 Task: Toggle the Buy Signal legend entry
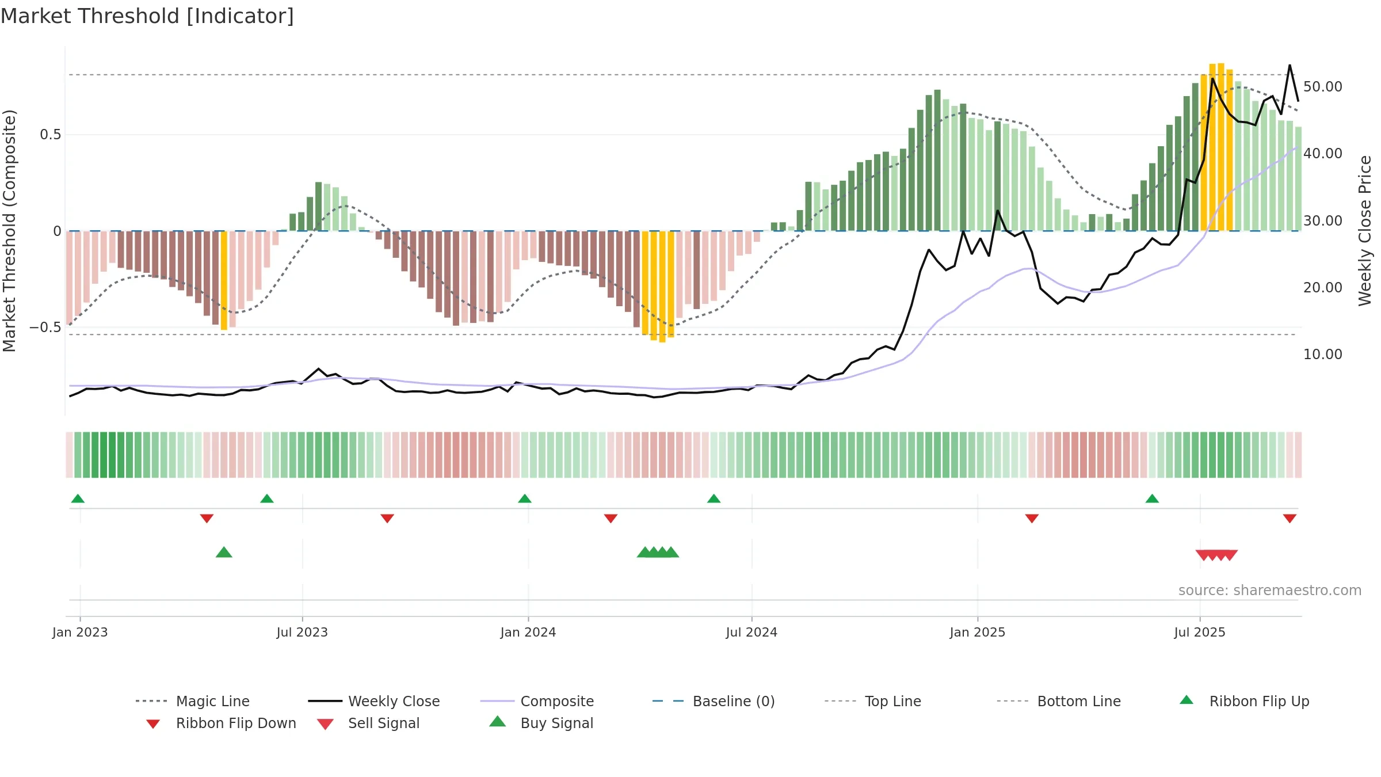pos(541,723)
